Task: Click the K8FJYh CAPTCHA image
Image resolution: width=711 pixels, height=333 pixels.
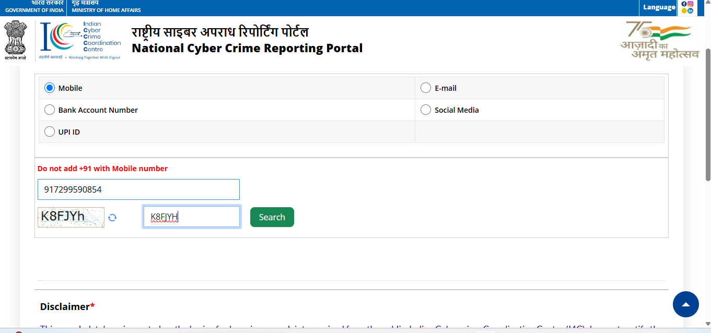Action: click(x=71, y=217)
